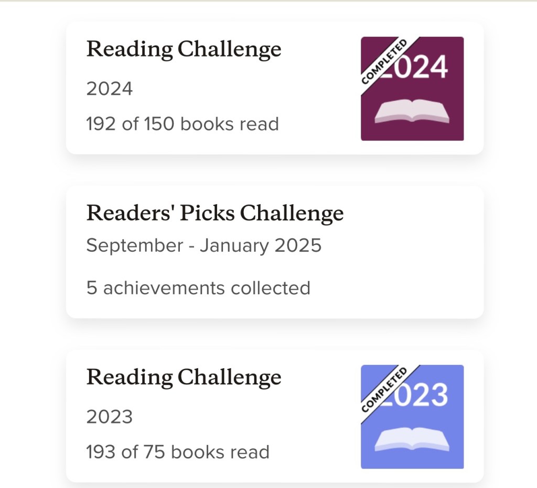Image resolution: width=537 pixels, height=488 pixels.
Task: Click the gray 2023 year label under title
Action: 110,417
